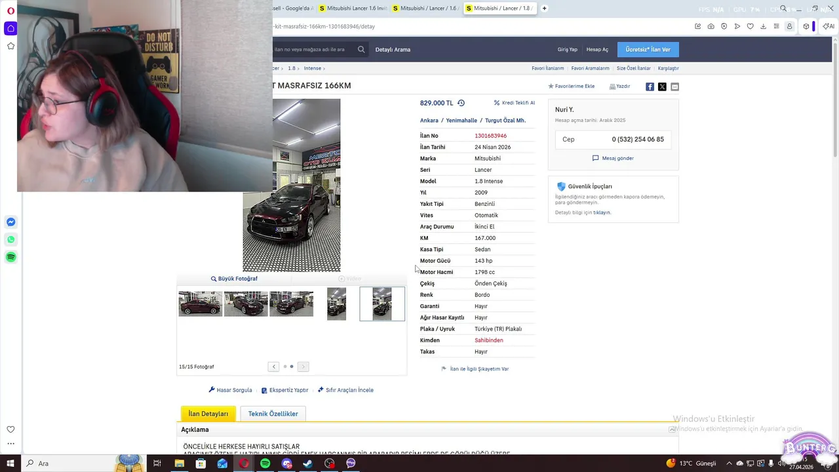Click Mesaj gönder link

614,158
